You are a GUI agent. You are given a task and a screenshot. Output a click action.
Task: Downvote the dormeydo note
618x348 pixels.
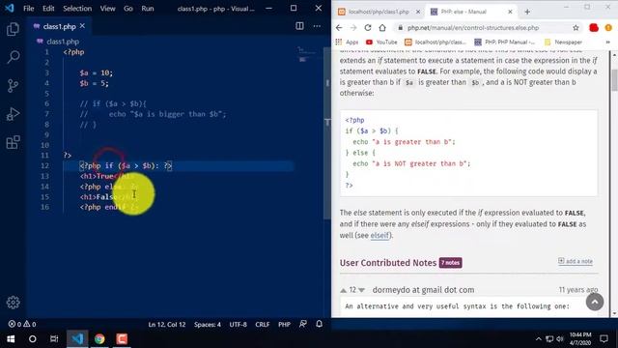pos(361,290)
